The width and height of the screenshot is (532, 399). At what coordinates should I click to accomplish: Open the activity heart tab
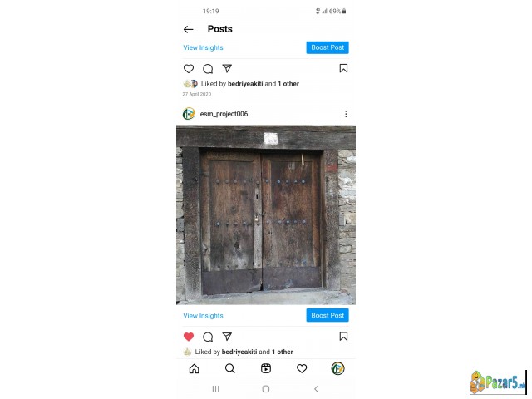(302, 368)
